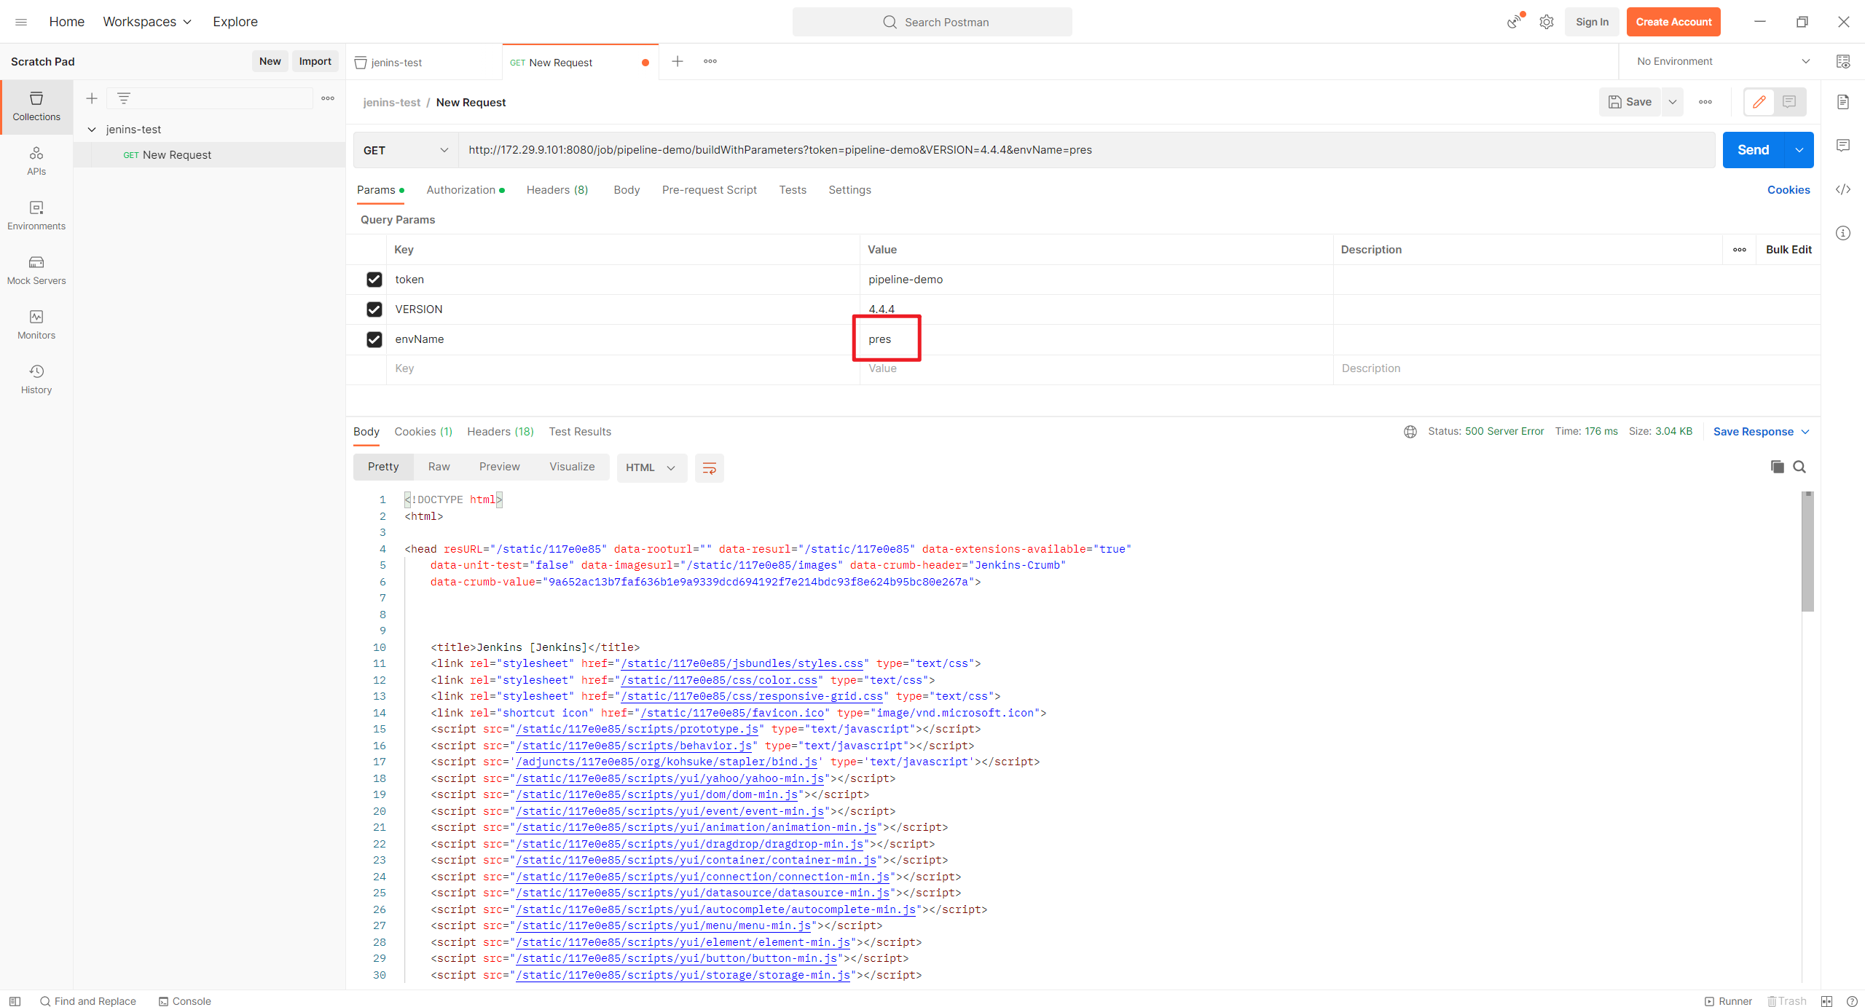Open the code snippet icon
The image size is (1865, 1007).
[x=1843, y=189]
